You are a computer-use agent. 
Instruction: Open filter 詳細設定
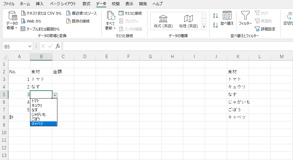265,29
